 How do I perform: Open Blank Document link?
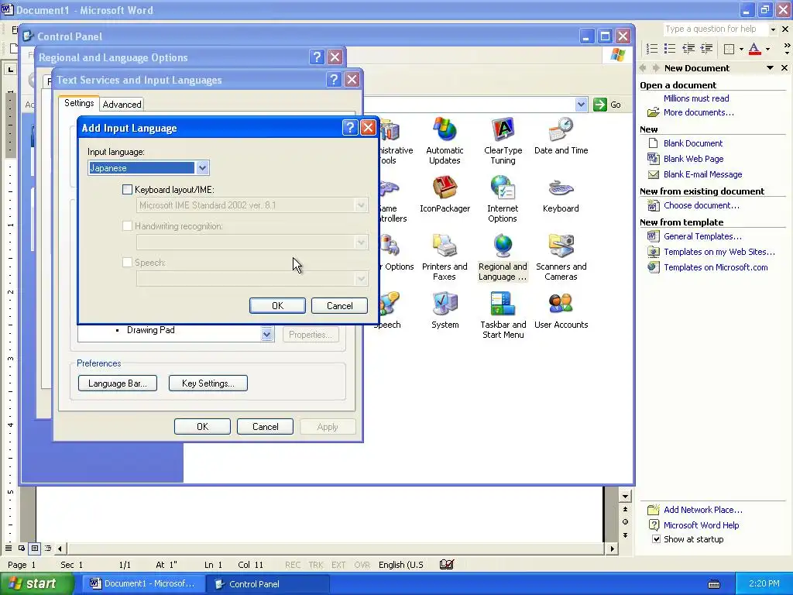tap(693, 143)
